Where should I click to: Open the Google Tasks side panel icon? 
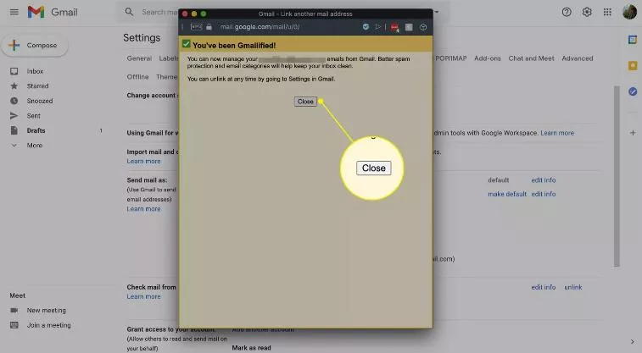633,91
